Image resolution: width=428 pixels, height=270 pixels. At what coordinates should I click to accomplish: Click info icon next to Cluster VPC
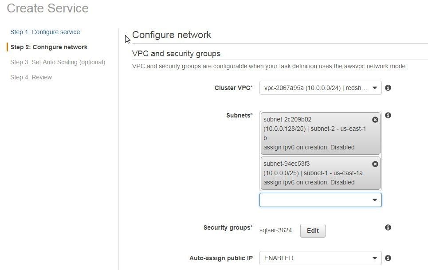coord(388,88)
